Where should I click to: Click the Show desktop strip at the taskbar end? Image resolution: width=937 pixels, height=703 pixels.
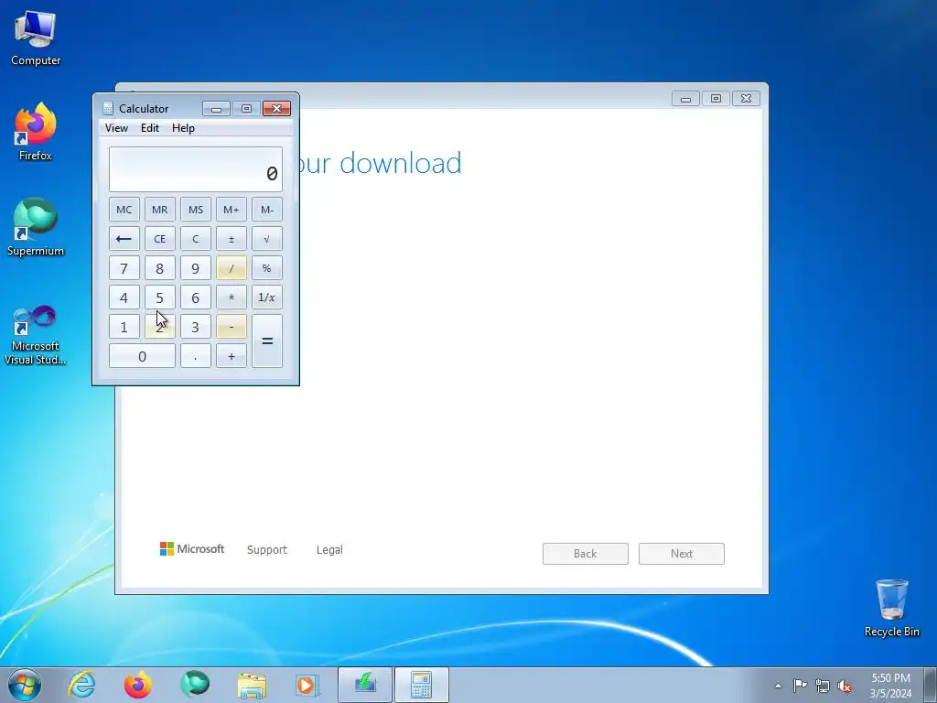click(x=931, y=685)
